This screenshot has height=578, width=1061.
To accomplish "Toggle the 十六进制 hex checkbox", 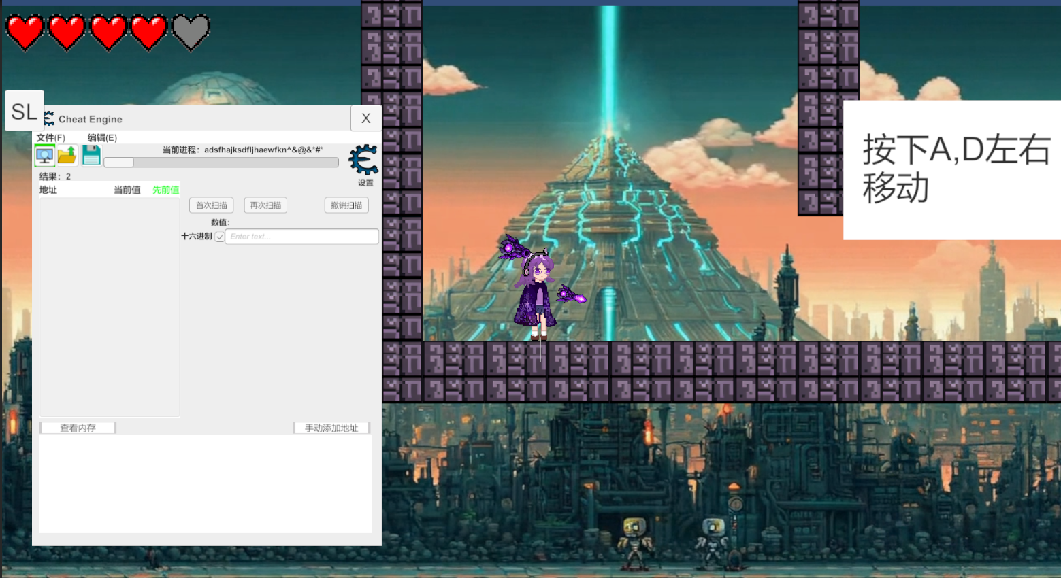I will (x=220, y=237).
